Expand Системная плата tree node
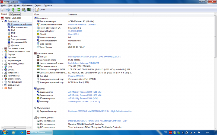The height and width of the screenshot is (135, 217). [x=3, y=49]
